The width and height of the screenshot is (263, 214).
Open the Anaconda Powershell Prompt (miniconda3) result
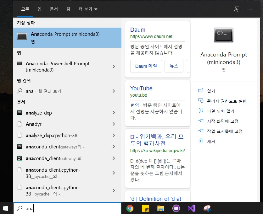pos(67,67)
